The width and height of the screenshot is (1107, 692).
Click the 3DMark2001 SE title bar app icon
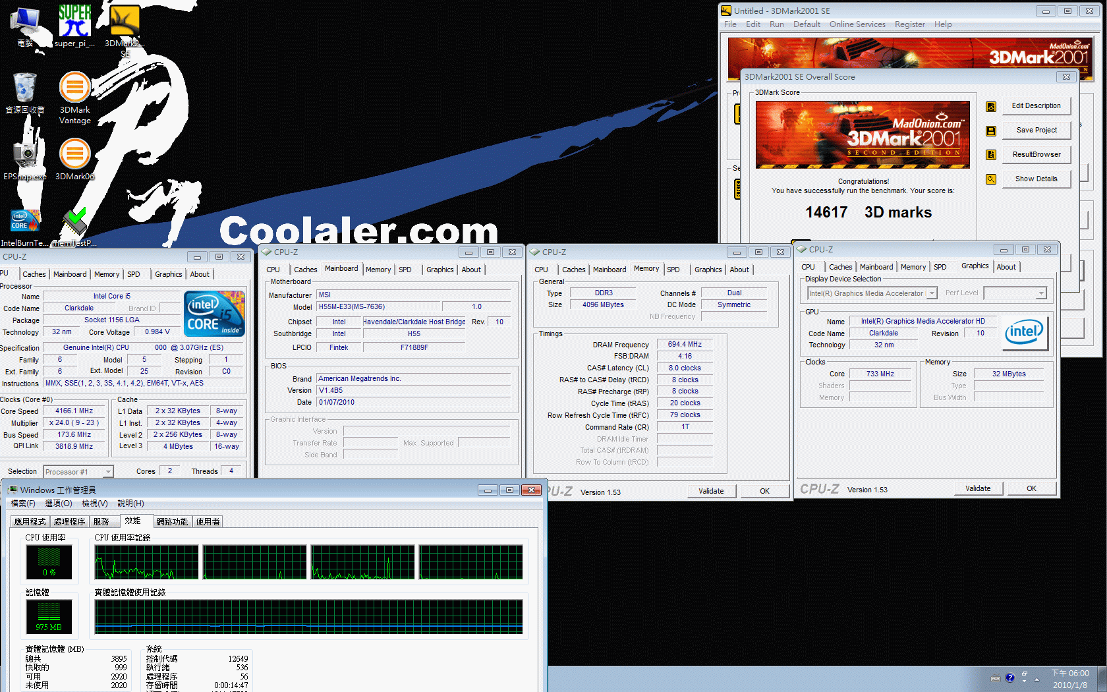(726, 11)
